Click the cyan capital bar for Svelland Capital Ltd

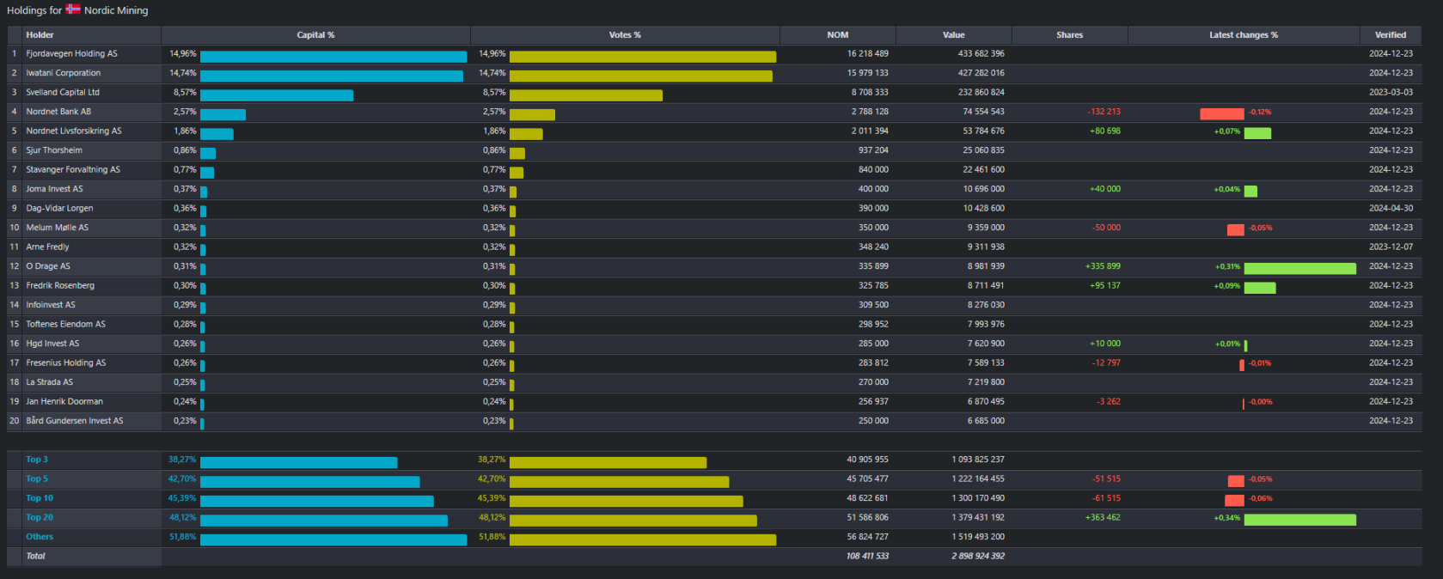(x=277, y=94)
